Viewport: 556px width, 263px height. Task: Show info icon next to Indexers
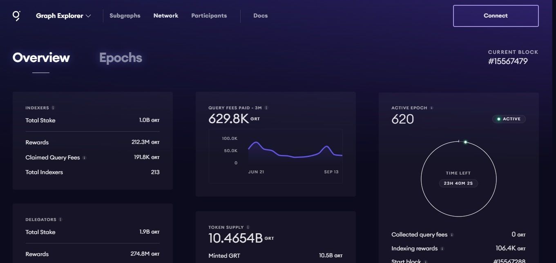coord(53,108)
